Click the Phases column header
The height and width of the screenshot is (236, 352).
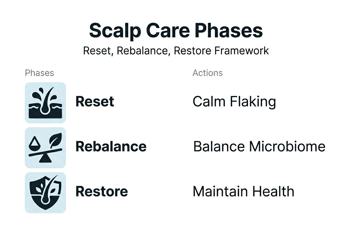pyautogui.click(x=39, y=73)
